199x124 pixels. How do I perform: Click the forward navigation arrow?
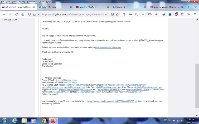point(10,14)
